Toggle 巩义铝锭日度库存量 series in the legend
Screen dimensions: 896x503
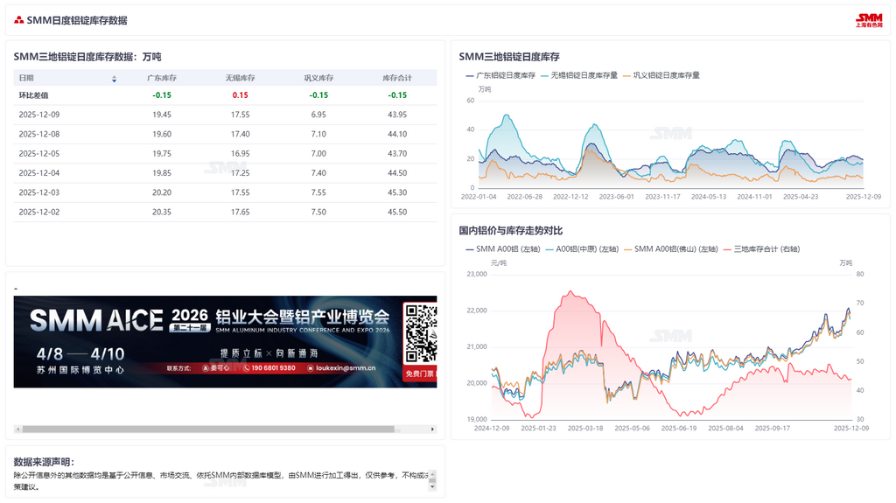click(661, 75)
